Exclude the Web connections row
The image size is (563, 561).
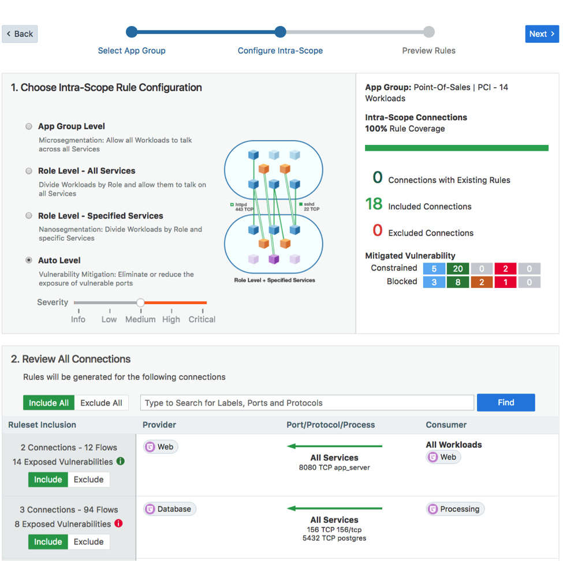click(x=88, y=480)
